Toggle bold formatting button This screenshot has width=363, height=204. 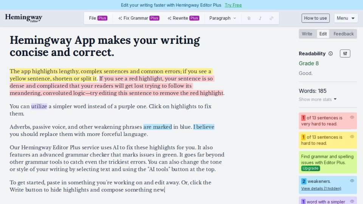249,18
